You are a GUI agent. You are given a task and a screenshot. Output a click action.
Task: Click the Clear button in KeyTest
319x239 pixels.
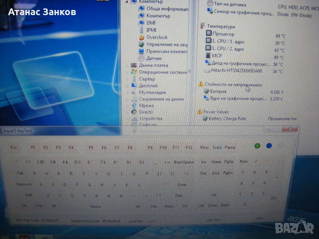click(260, 218)
